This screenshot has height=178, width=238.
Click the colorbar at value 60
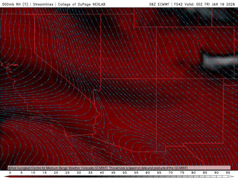(148, 173)
